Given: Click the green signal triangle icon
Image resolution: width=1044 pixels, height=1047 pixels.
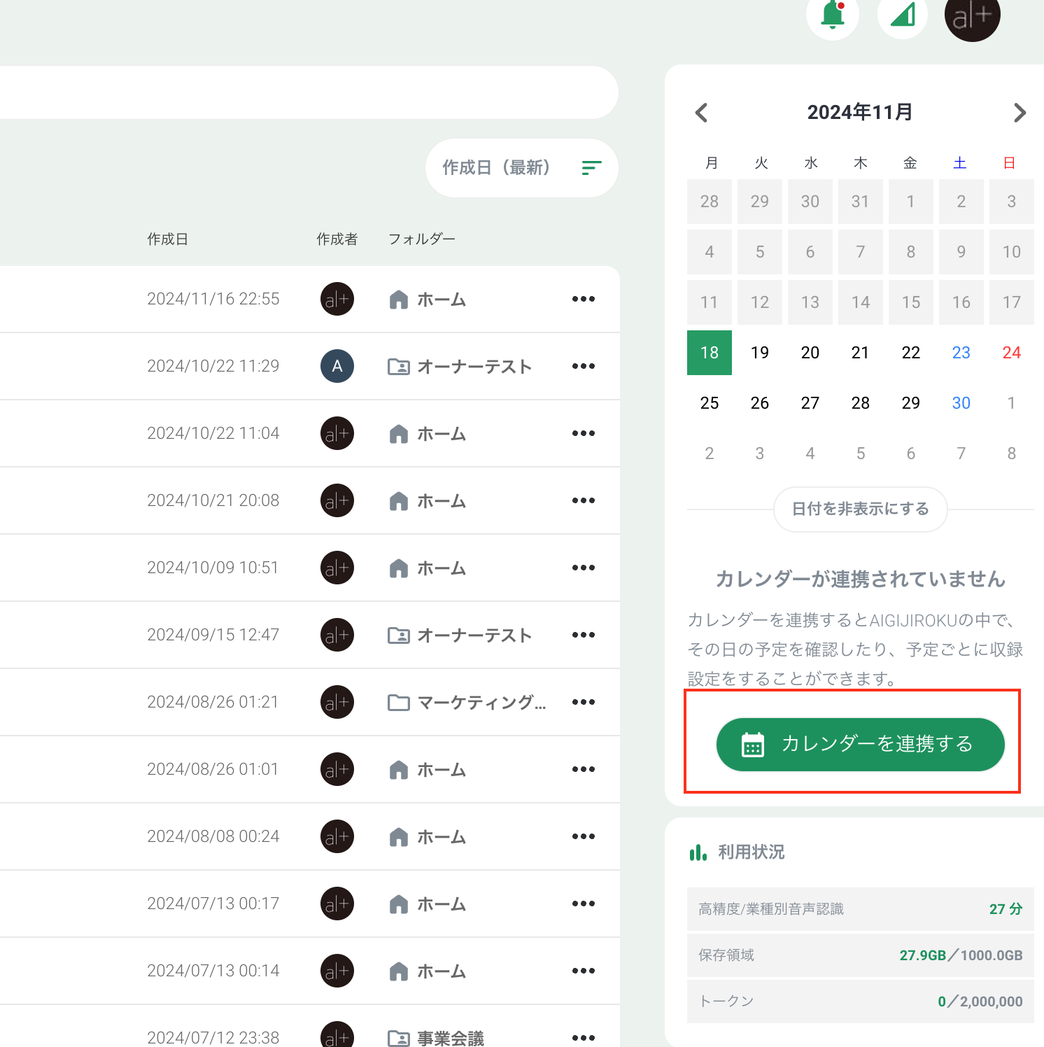Looking at the screenshot, I should point(903,15).
